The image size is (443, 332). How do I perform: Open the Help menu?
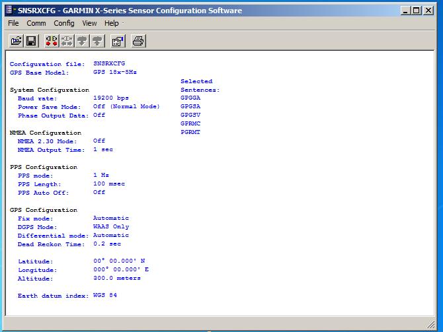pyautogui.click(x=111, y=23)
